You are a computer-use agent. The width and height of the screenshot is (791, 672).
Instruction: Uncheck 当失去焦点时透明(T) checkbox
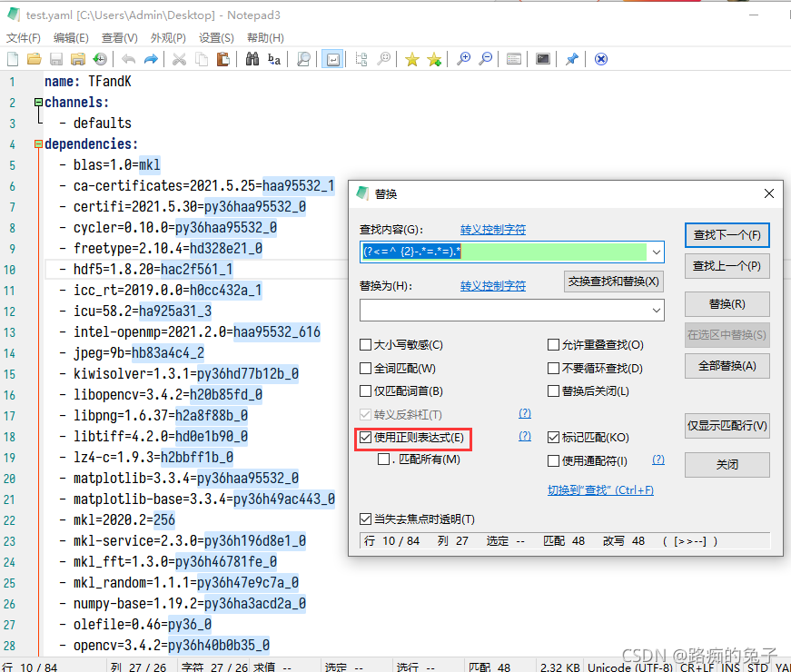click(365, 519)
